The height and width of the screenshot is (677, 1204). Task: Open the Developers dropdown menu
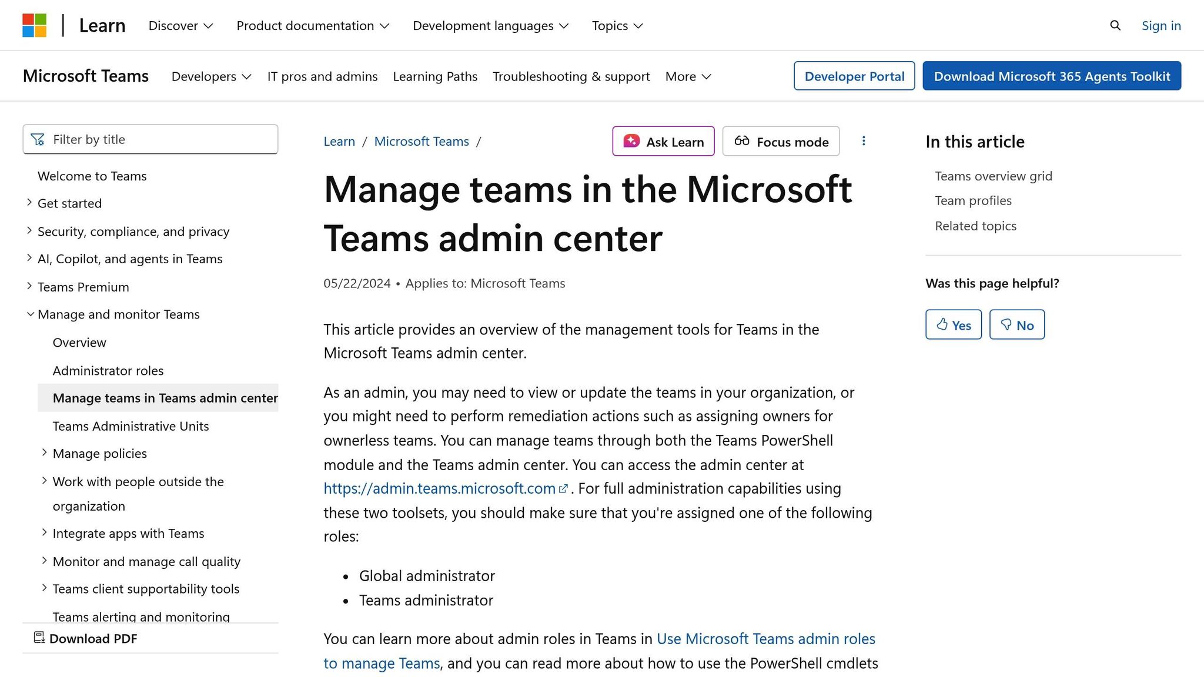(211, 76)
